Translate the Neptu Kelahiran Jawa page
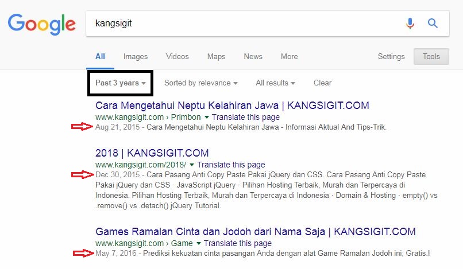This screenshot has height=269, width=463. click(246, 117)
